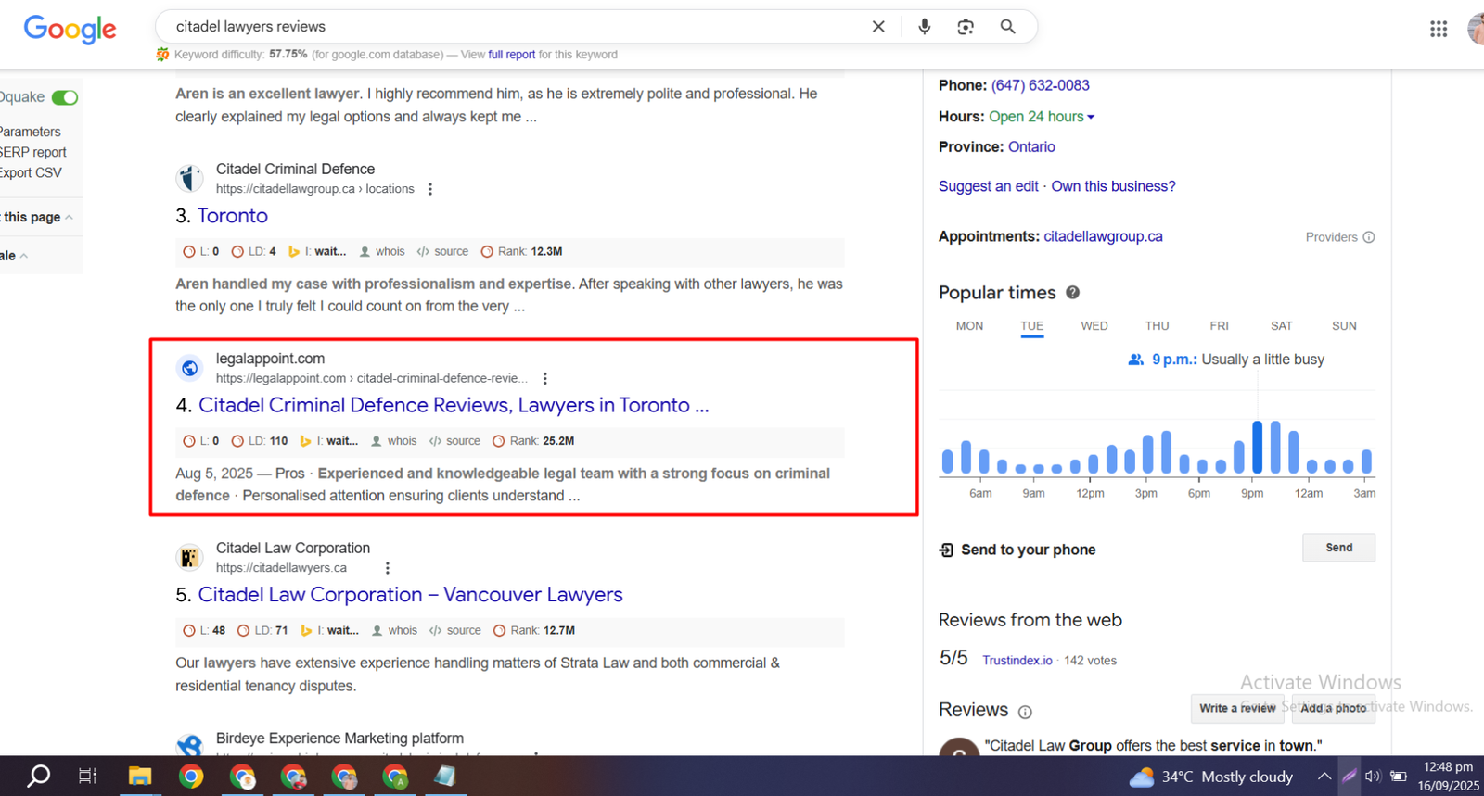Image resolution: width=1484 pixels, height=796 pixels.
Task: Clear the search box with X icon
Action: tap(878, 27)
